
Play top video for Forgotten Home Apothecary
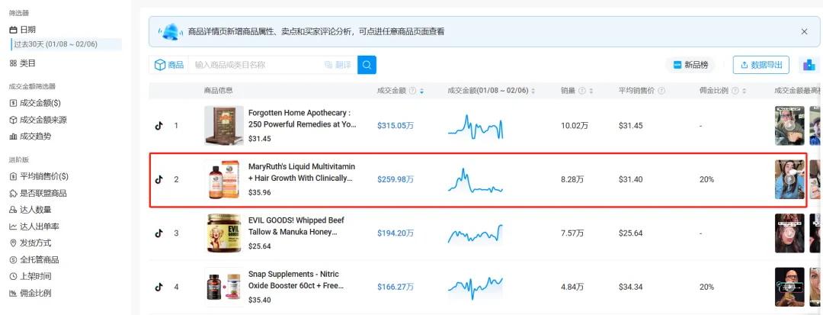tap(790, 126)
